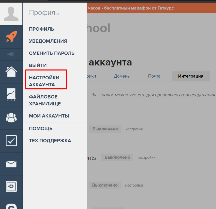The image size is (216, 209).
Task: Switch to the Домены tab
Action: coord(122,76)
